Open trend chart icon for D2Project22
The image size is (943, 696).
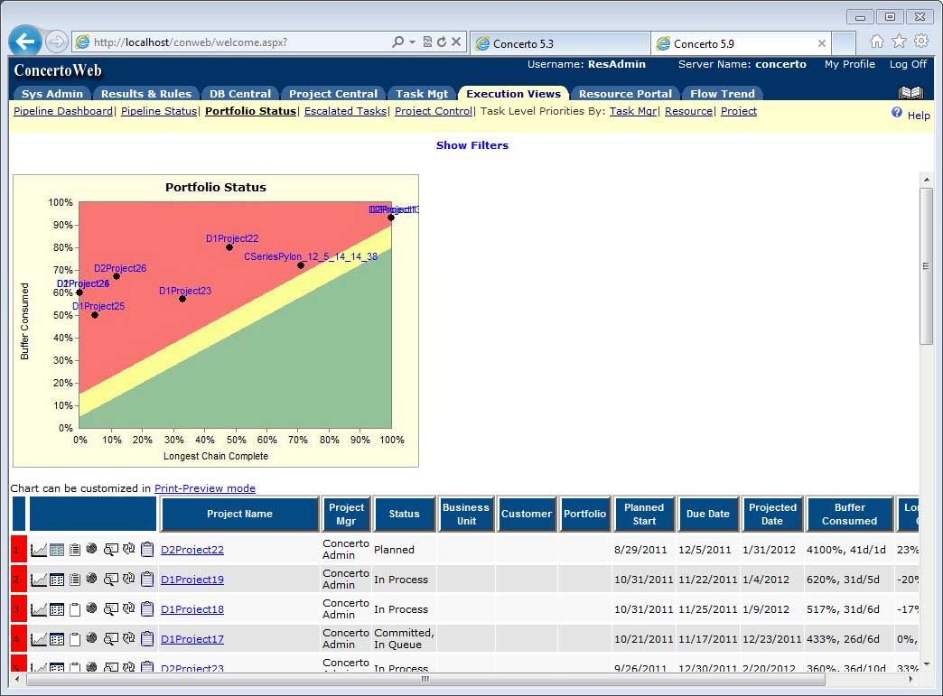tap(39, 550)
